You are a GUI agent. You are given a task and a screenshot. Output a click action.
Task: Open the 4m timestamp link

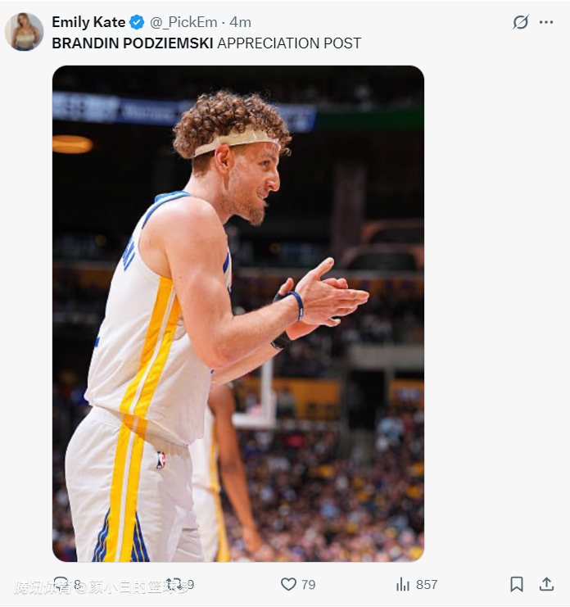pos(240,22)
